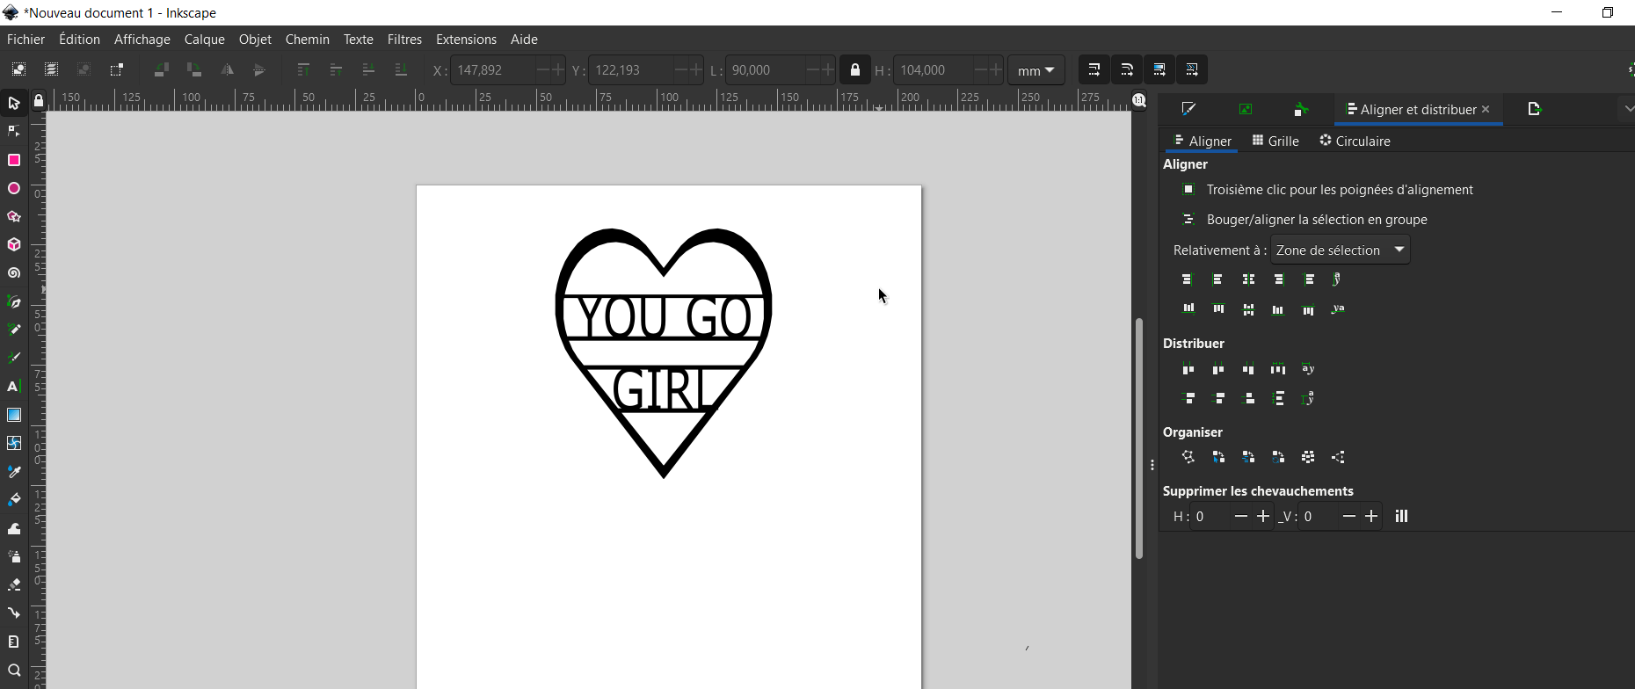
Task: Pick the 3D box tool
Action: click(x=14, y=244)
